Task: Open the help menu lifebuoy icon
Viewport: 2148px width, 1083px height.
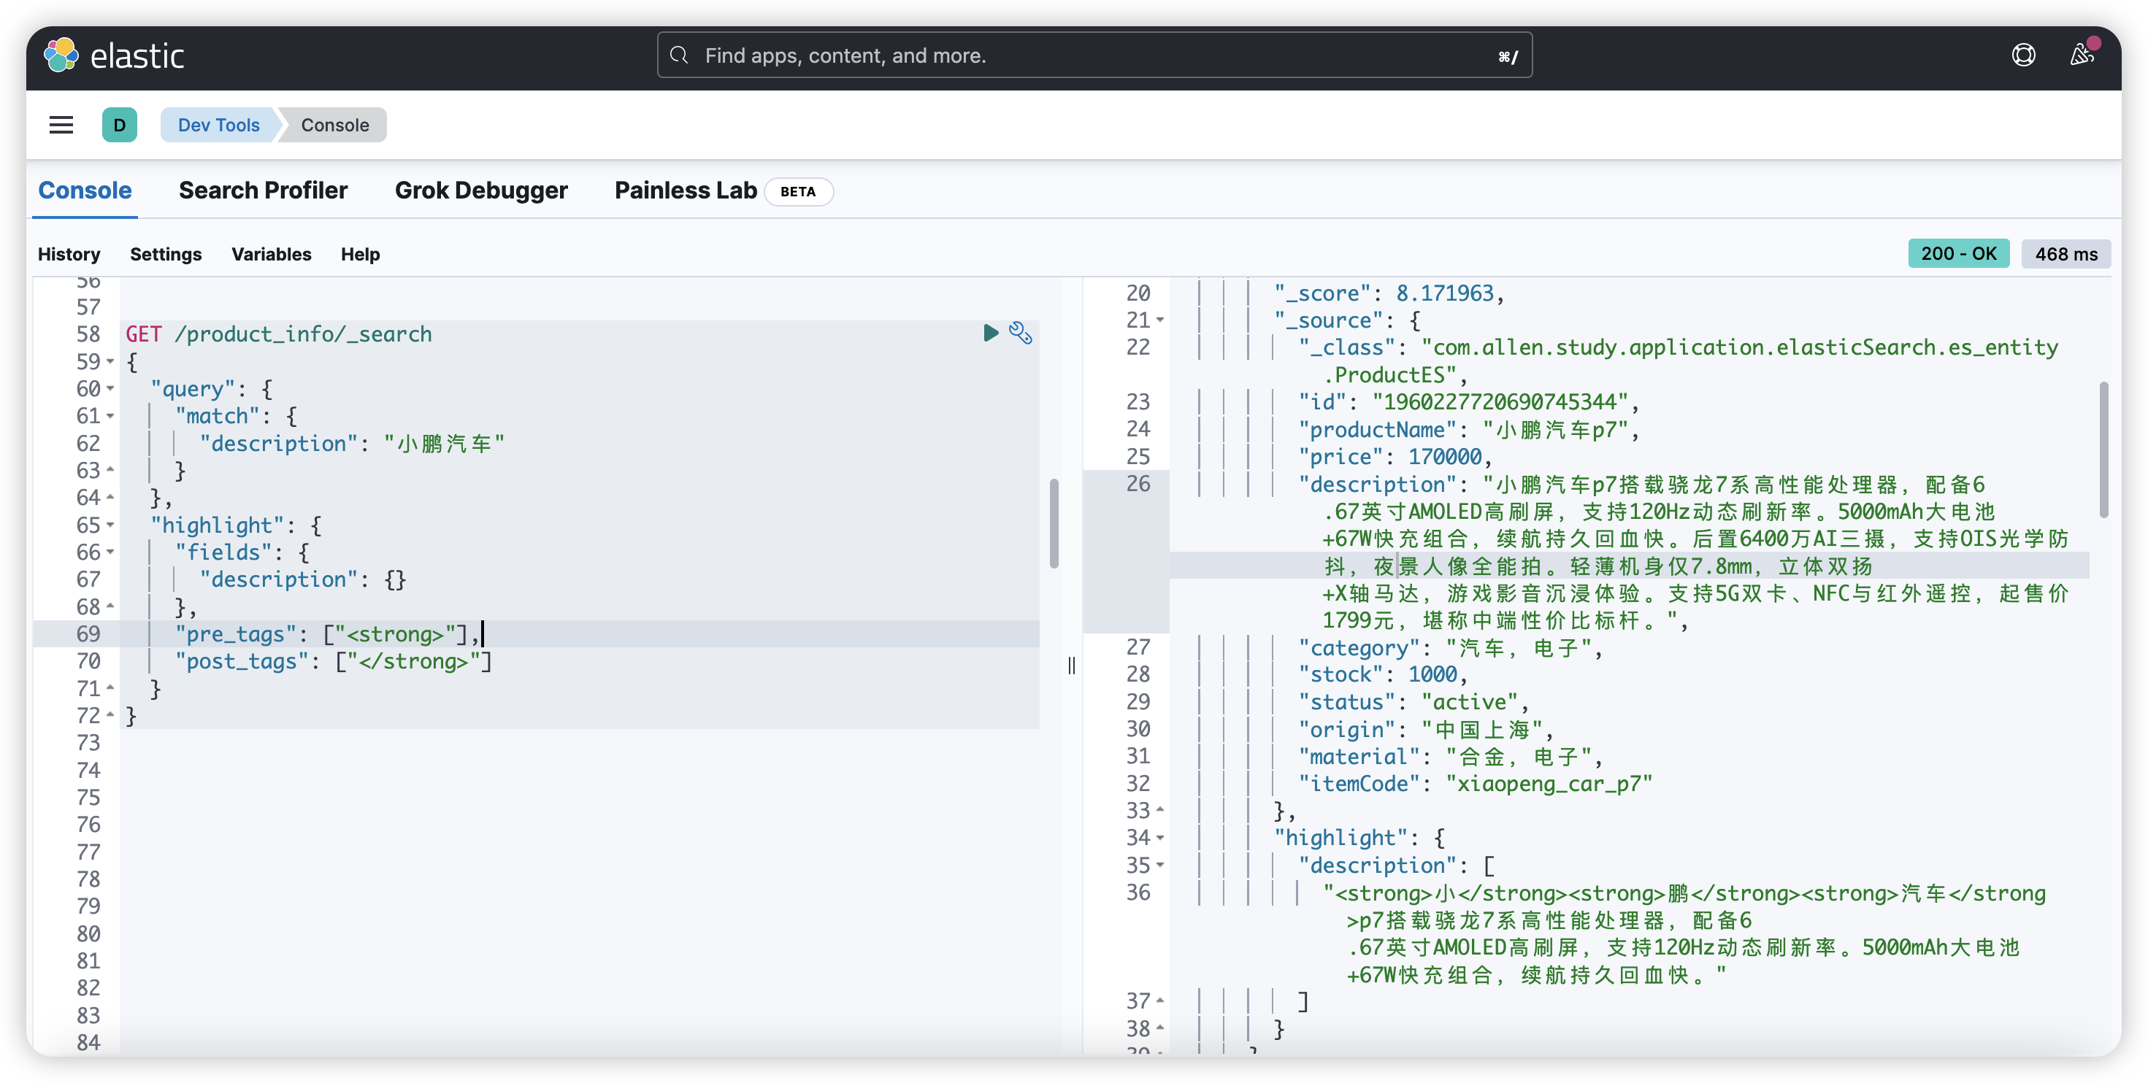Action: (2023, 56)
